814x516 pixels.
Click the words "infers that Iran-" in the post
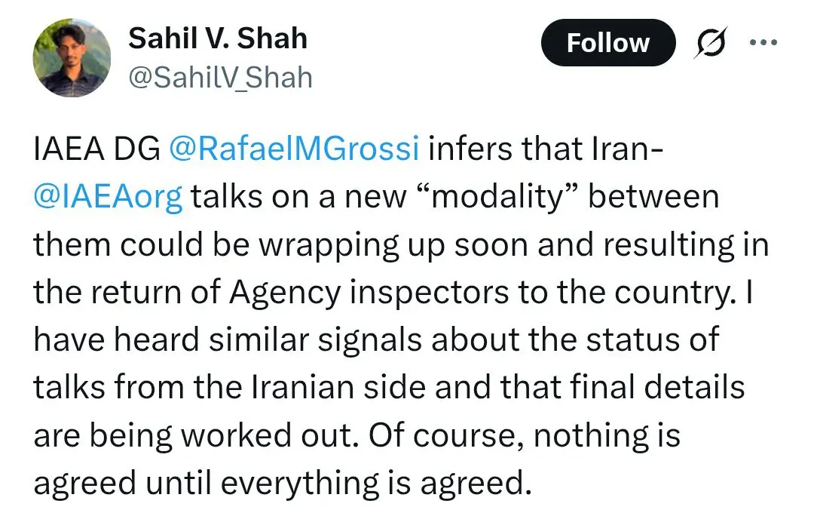coord(546,149)
